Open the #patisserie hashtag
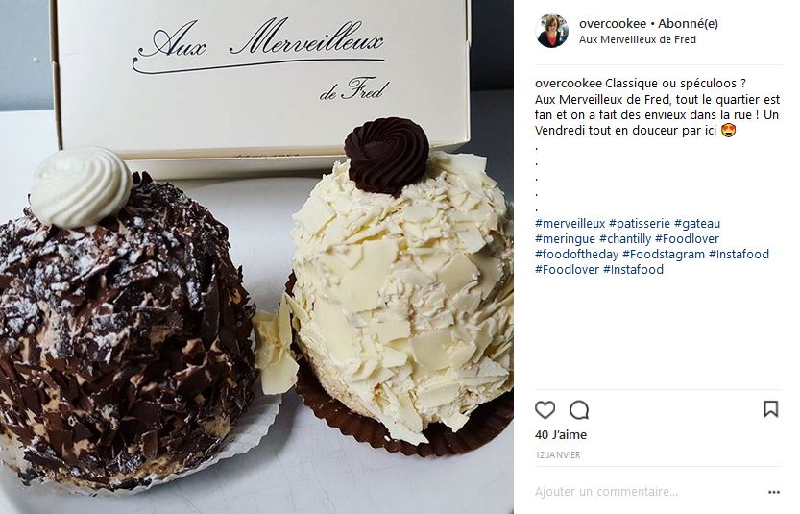The height and width of the screenshot is (514, 800). [640, 224]
